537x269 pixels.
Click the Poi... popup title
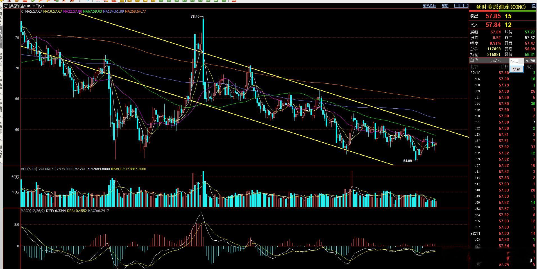(x=514, y=61)
